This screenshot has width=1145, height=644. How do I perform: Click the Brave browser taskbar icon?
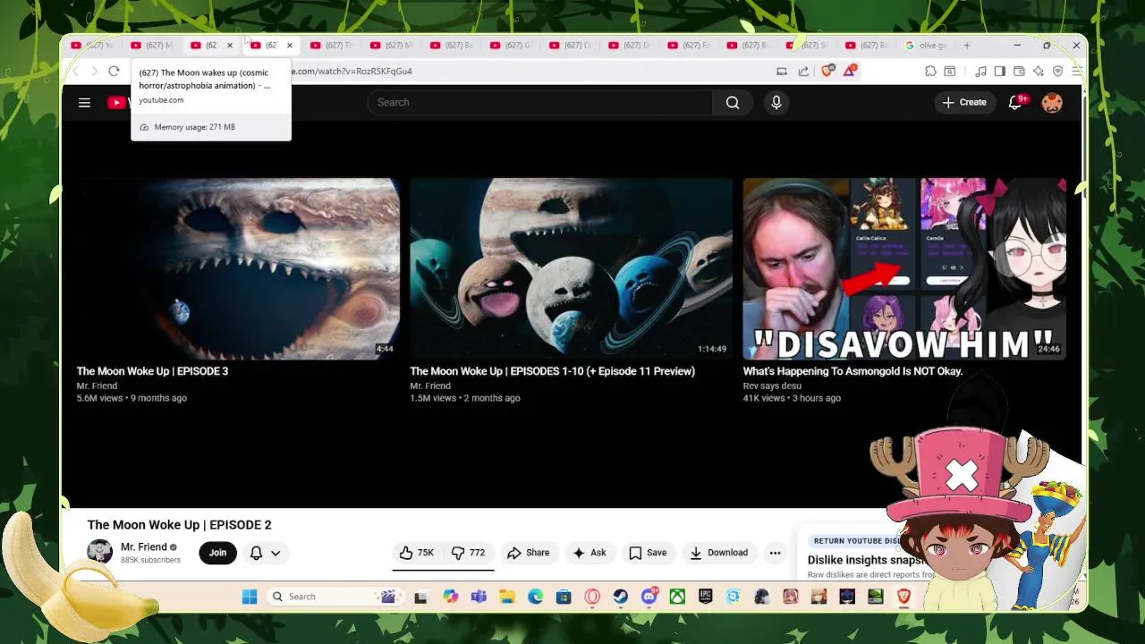pyautogui.click(x=903, y=597)
